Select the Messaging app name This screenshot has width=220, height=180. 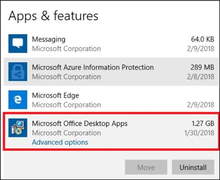coord(49,39)
